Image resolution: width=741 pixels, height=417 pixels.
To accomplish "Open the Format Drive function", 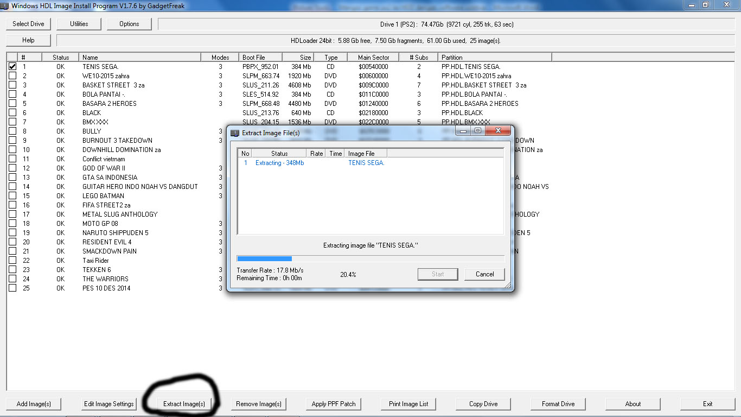I will [x=558, y=403].
